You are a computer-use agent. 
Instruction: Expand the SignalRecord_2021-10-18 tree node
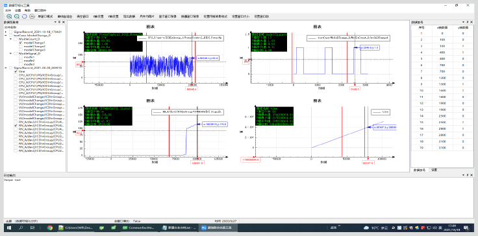pos(6,32)
